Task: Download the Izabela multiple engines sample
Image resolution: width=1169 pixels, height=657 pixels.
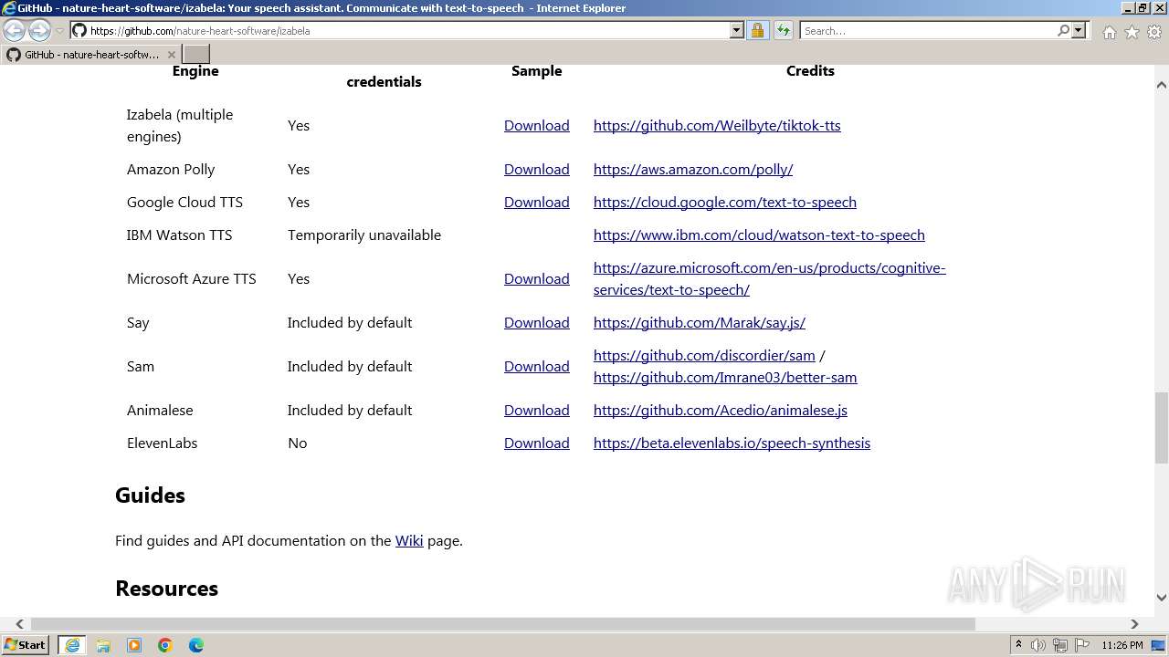Action: (537, 125)
